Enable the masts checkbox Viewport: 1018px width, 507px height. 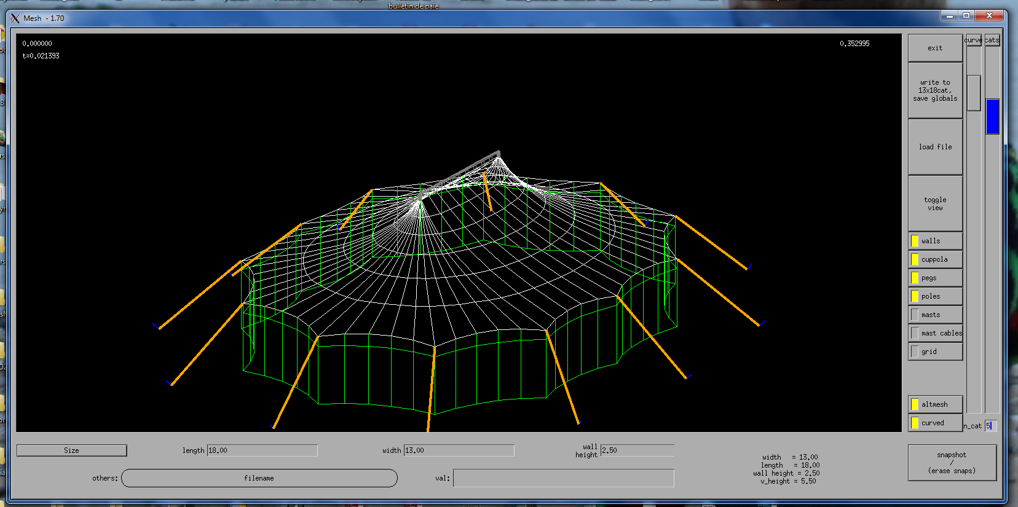click(915, 315)
